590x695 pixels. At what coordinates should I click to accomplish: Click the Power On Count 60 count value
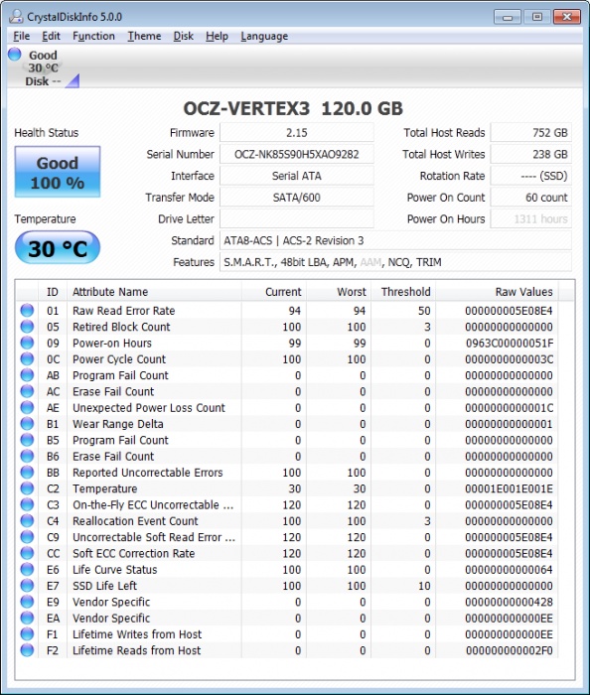pos(530,198)
